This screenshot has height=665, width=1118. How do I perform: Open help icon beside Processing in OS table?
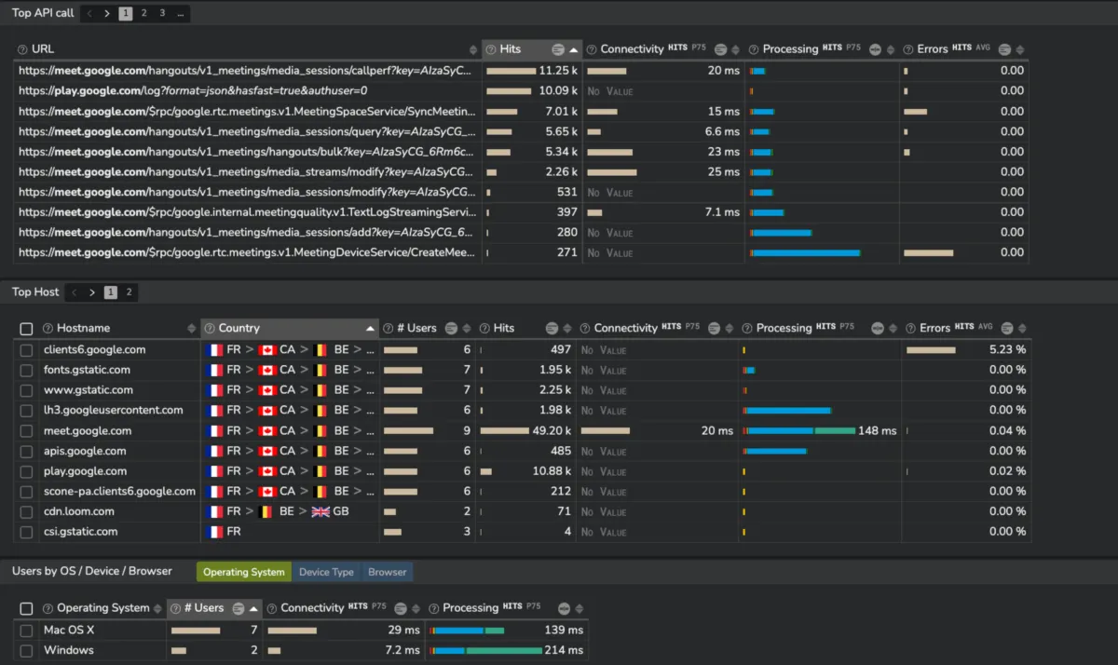pos(434,608)
